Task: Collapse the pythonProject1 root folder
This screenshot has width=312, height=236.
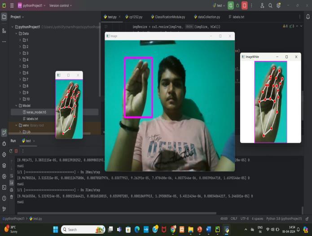Action: (x=12, y=27)
